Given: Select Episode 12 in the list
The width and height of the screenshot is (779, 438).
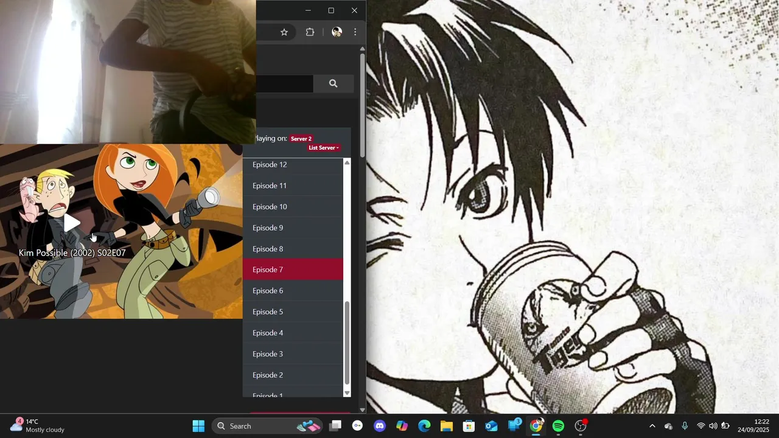Looking at the screenshot, I should (x=293, y=165).
